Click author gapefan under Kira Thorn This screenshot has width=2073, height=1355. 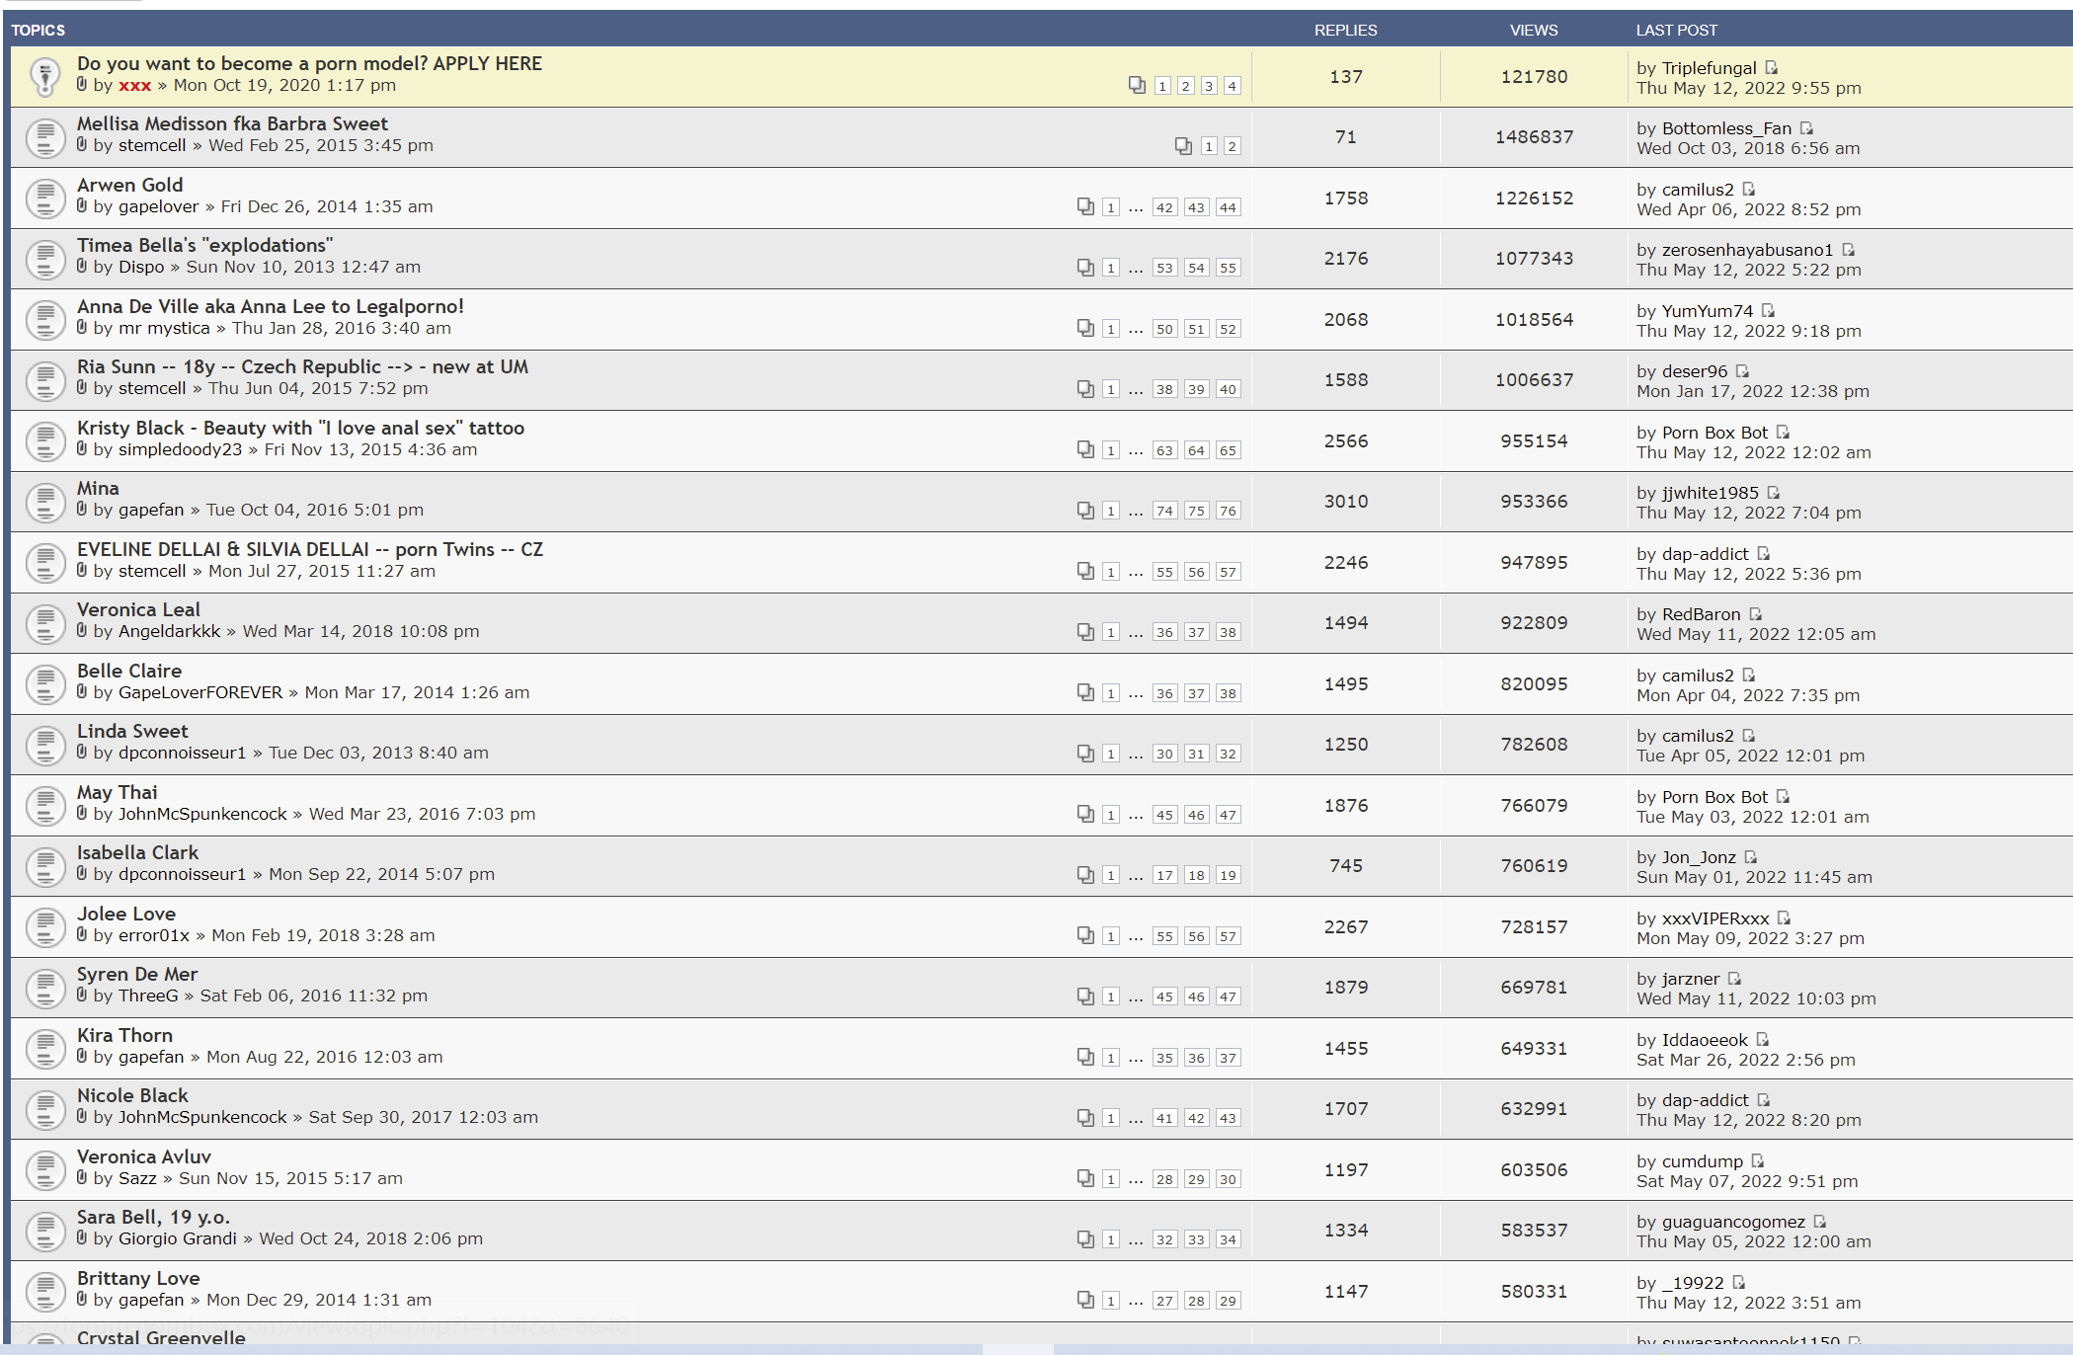(151, 1057)
